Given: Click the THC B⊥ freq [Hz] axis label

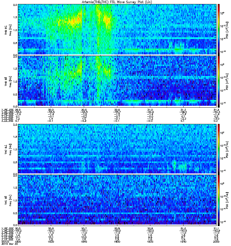Looking at the screenshot, I should click(x=8, y=149).
